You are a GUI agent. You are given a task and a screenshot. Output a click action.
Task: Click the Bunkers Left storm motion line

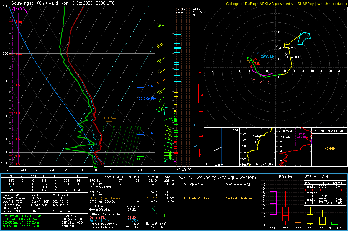(114, 221)
